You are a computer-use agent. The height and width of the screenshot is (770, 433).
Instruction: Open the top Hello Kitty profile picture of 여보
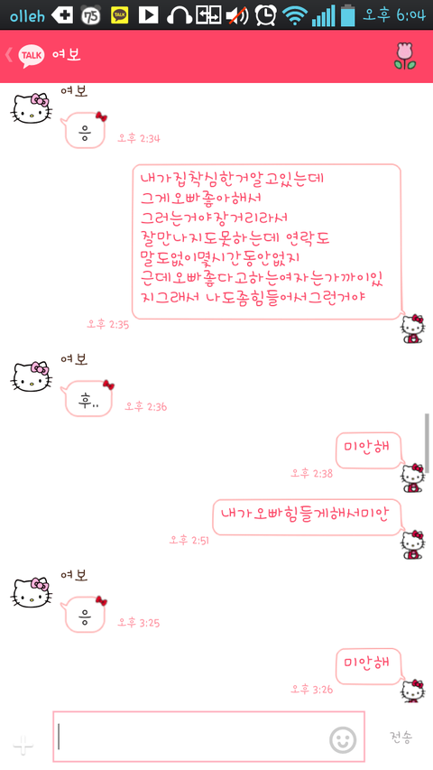[32, 109]
